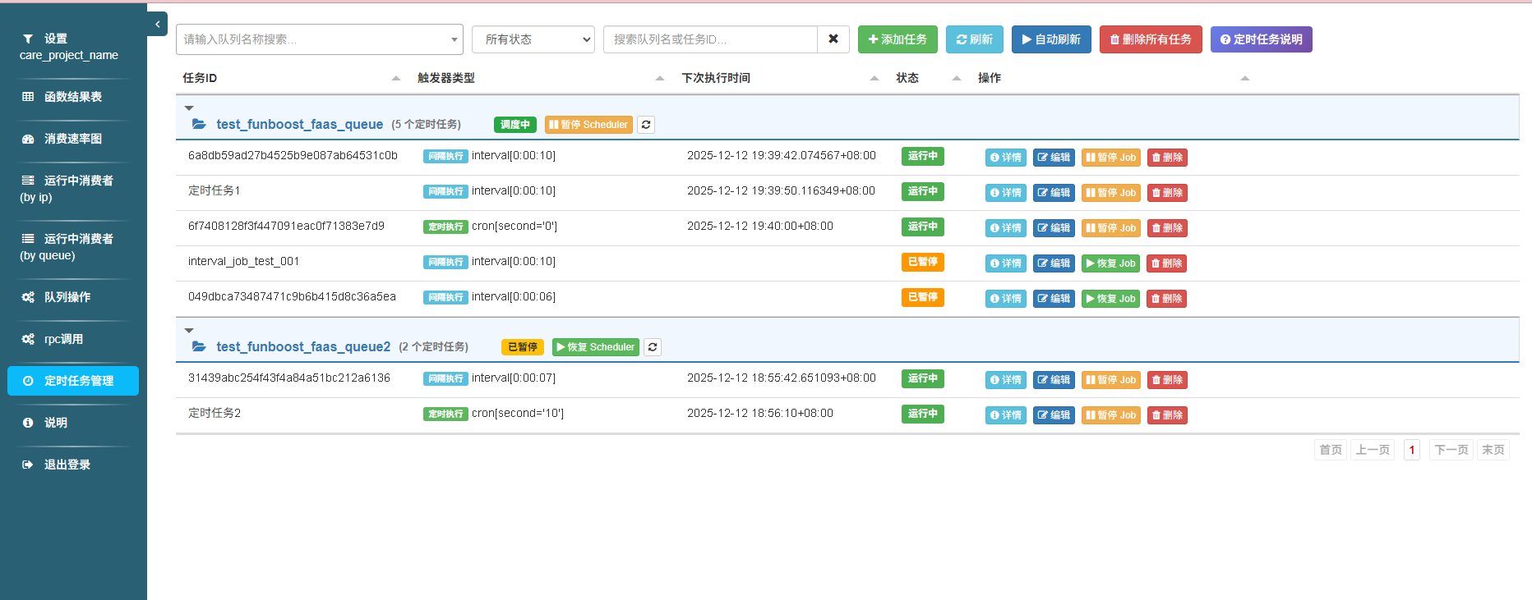Go to 首页 in pagination
1532x600 pixels.
tap(1331, 450)
